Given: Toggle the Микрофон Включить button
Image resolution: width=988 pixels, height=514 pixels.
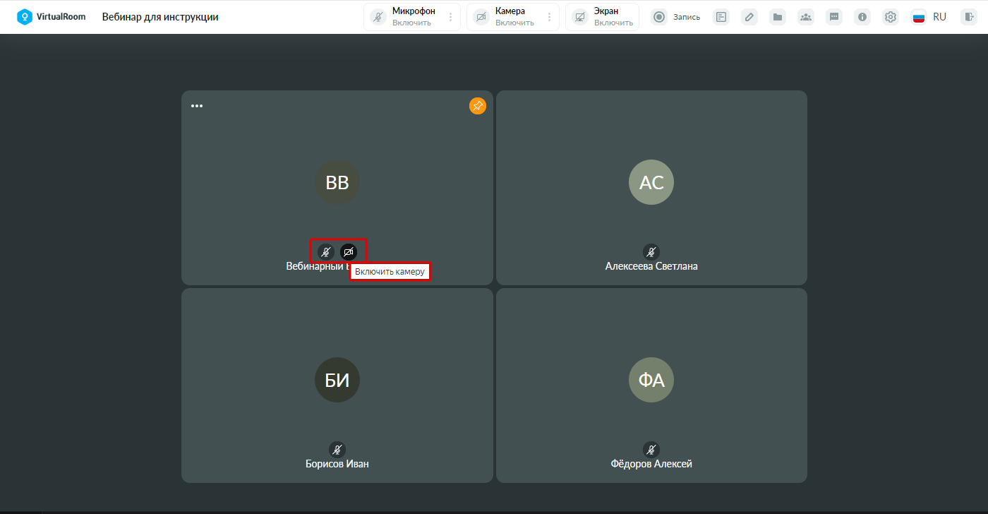Looking at the screenshot, I should point(404,17).
